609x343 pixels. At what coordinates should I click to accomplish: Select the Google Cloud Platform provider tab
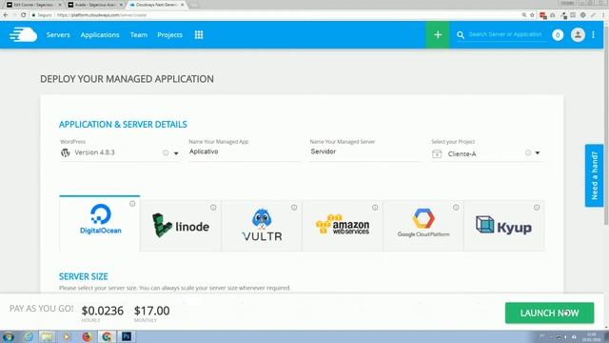point(422,226)
